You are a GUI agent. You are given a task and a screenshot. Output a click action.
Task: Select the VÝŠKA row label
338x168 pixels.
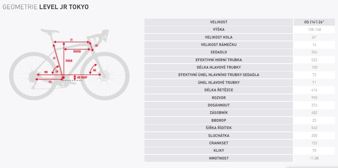click(x=219, y=29)
